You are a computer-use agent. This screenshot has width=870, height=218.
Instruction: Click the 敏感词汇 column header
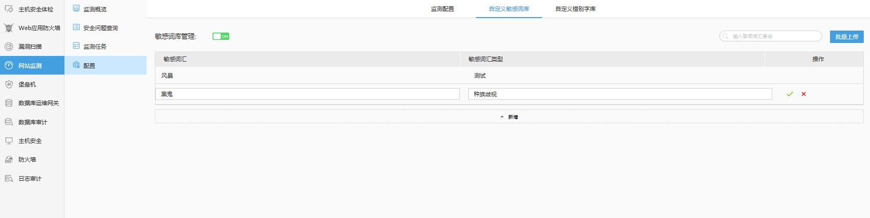click(x=307, y=59)
